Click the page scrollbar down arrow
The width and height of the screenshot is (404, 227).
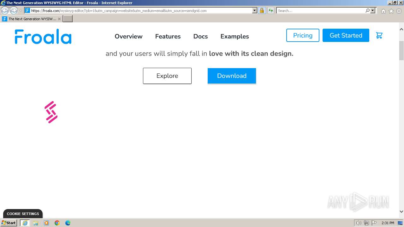click(x=401, y=212)
